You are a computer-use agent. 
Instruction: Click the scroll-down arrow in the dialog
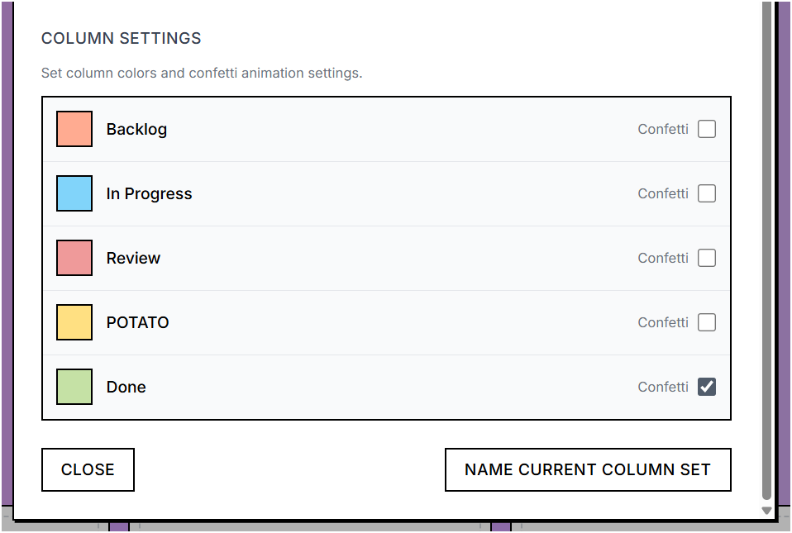pyautogui.click(x=766, y=510)
